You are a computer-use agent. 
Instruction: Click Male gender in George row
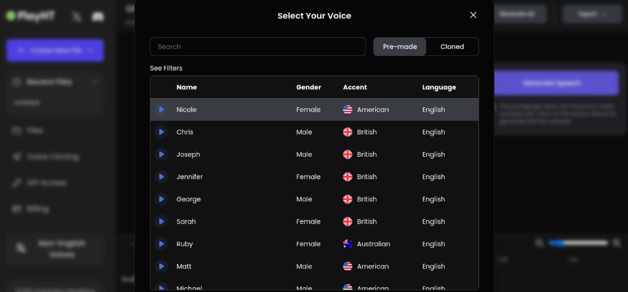[304, 200]
